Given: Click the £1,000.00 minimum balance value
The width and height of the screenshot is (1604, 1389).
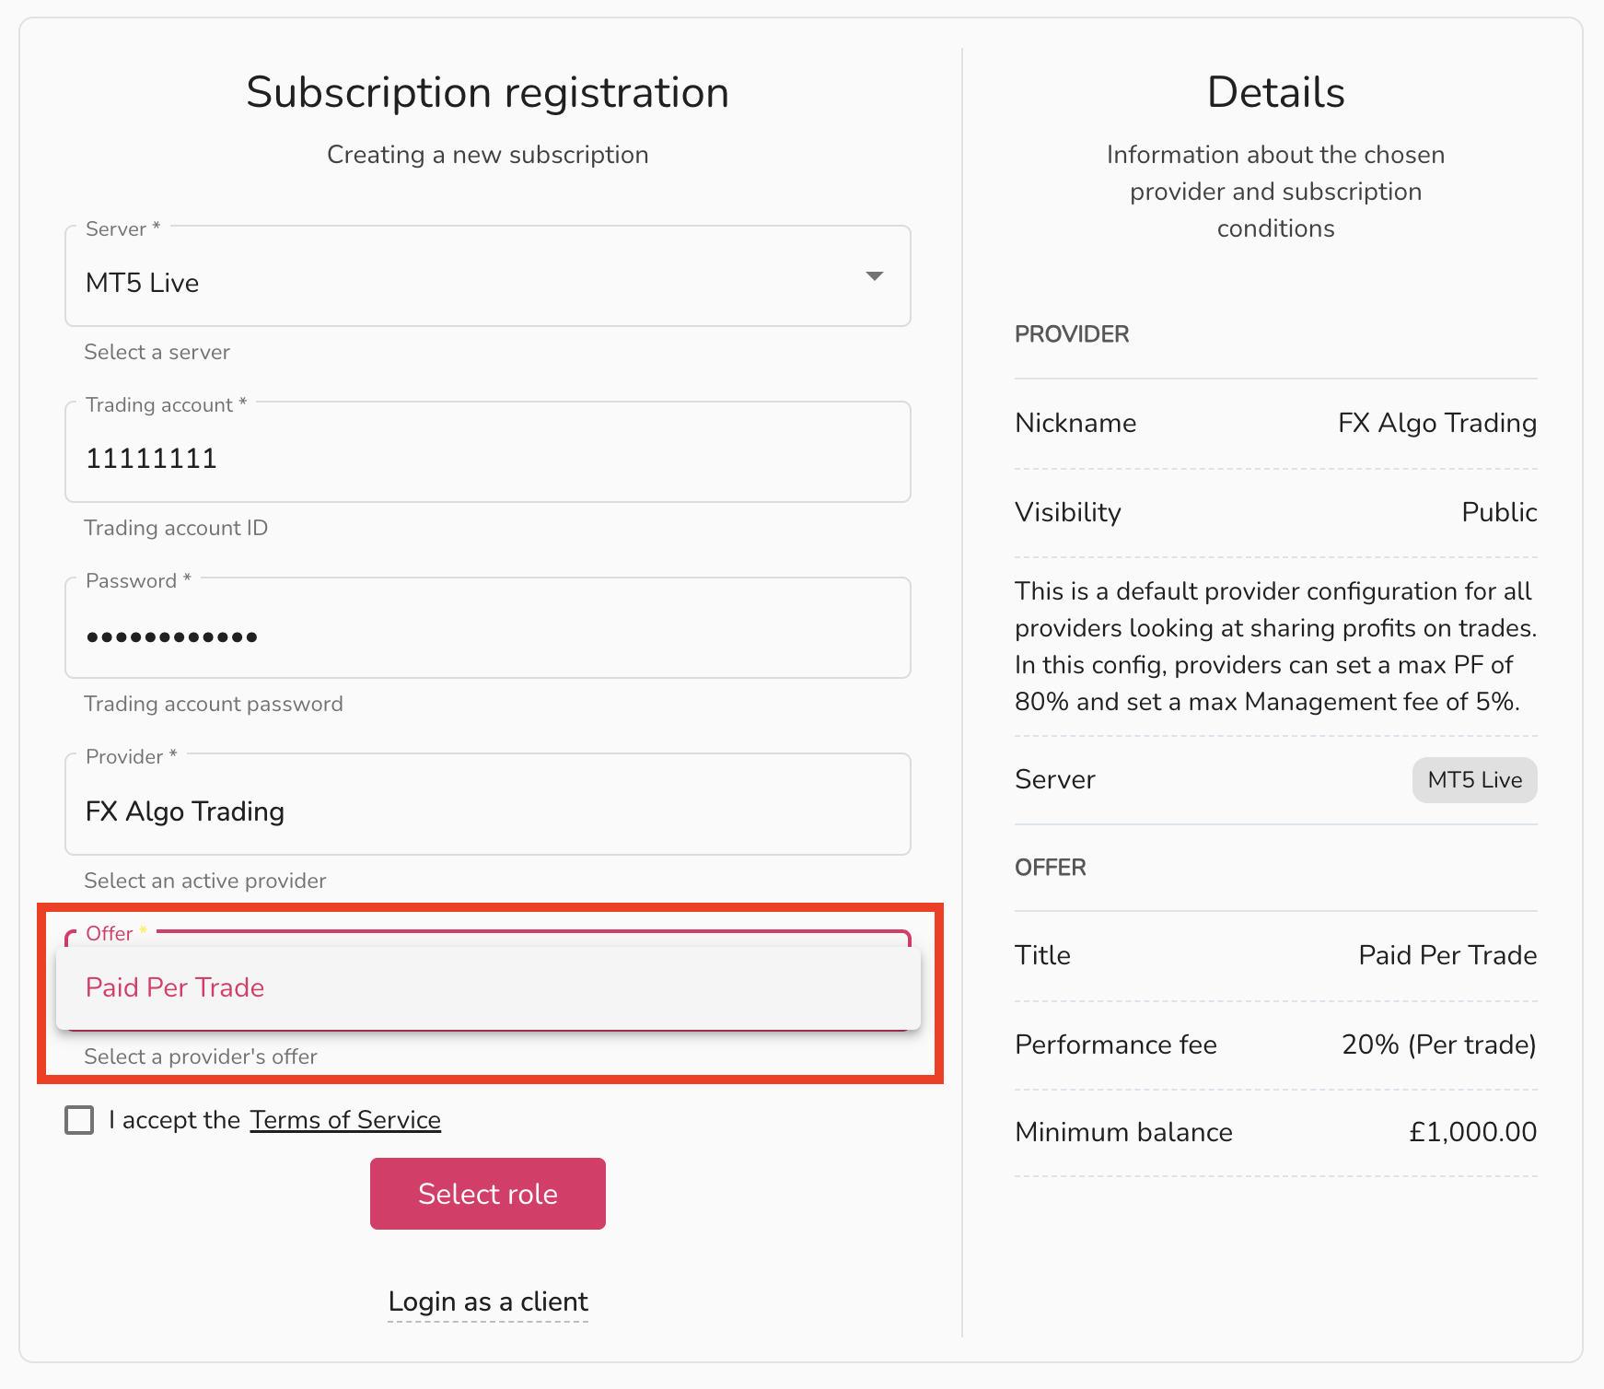Looking at the screenshot, I should [1472, 1132].
